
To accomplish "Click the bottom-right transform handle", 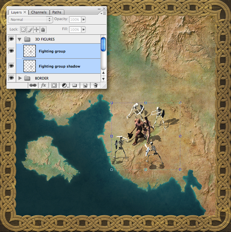I will [x=180, y=170].
